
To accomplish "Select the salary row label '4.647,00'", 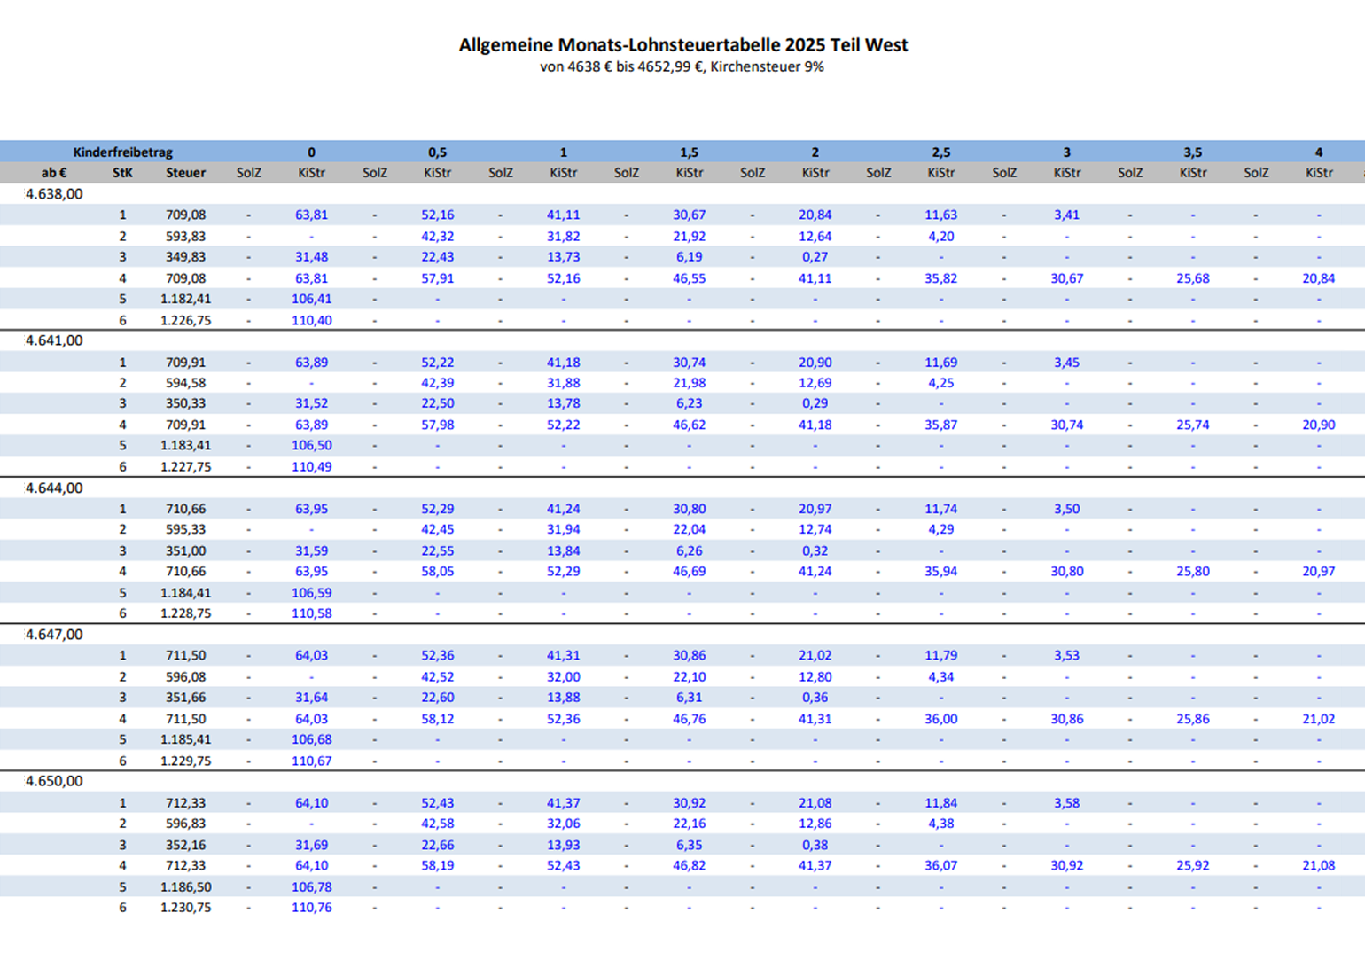I will pyautogui.click(x=54, y=635).
